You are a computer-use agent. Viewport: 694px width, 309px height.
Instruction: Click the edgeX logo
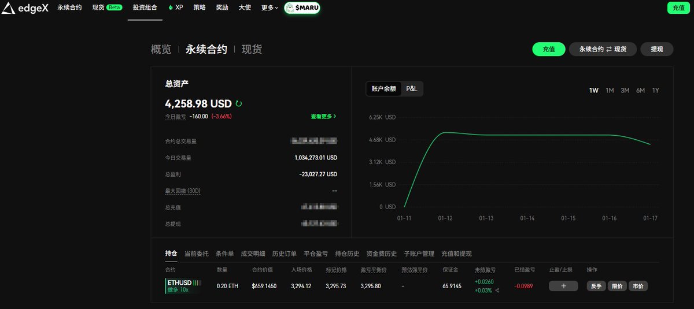(x=24, y=8)
